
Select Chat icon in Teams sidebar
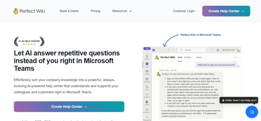pyautogui.click(x=147, y=64)
